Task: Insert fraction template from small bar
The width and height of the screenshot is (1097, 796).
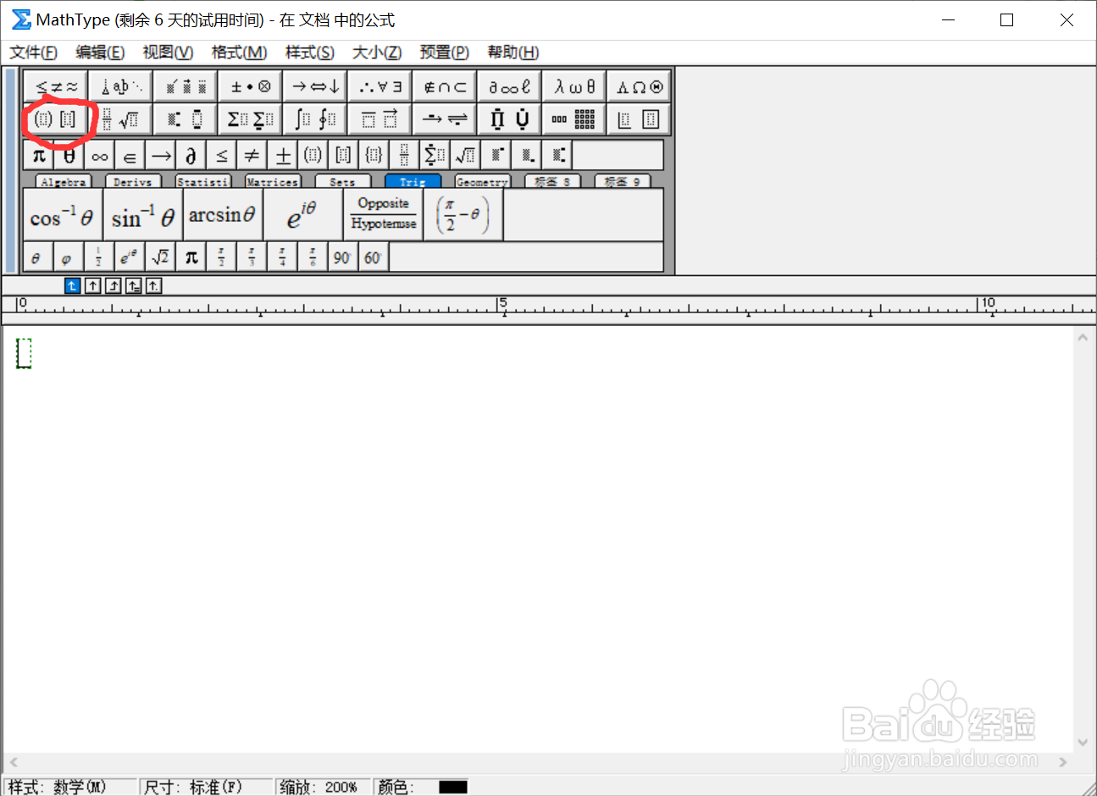Action: pos(405,156)
